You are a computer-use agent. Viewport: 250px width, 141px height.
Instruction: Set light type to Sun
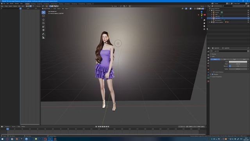[225, 59]
